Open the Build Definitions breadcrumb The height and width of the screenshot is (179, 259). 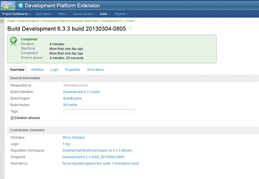tap(29, 21)
